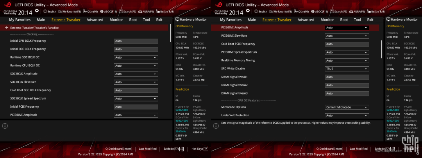Open SOC BCLK Spread Spectrum dropdown

136,99
